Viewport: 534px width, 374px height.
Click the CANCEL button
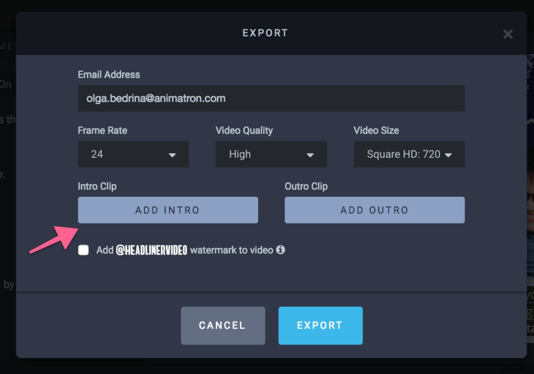coord(223,326)
